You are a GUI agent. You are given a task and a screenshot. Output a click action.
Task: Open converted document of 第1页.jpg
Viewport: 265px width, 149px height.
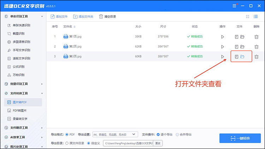236,37
